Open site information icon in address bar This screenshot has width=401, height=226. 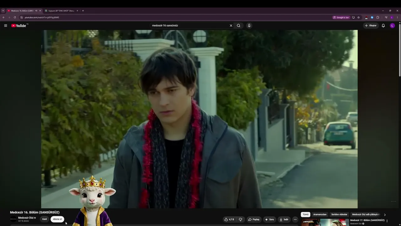point(22,17)
